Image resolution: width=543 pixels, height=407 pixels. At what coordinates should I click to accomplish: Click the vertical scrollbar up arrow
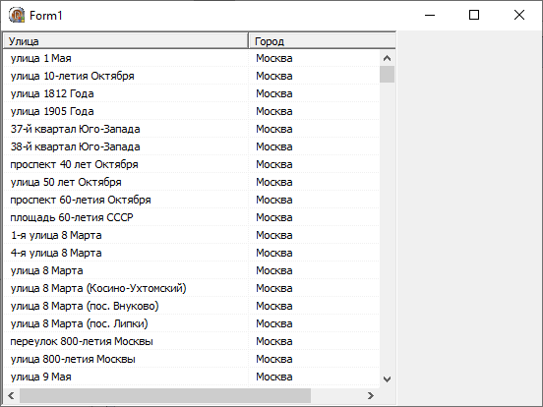coord(387,58)
